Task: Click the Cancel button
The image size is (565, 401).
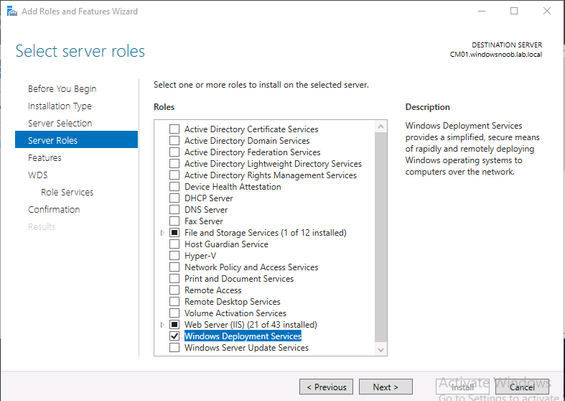Action: pos(522,387)
